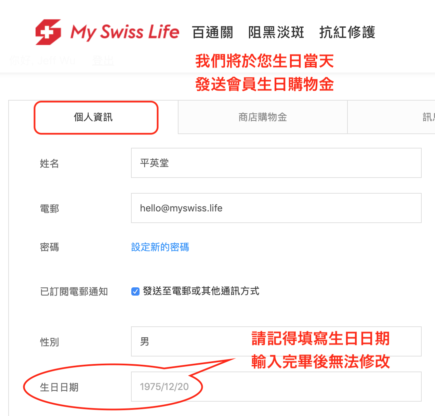435x416 pixels.
Task: Click the 生日日期 field label
Action: pyautogui.click(x=59, y=387)
